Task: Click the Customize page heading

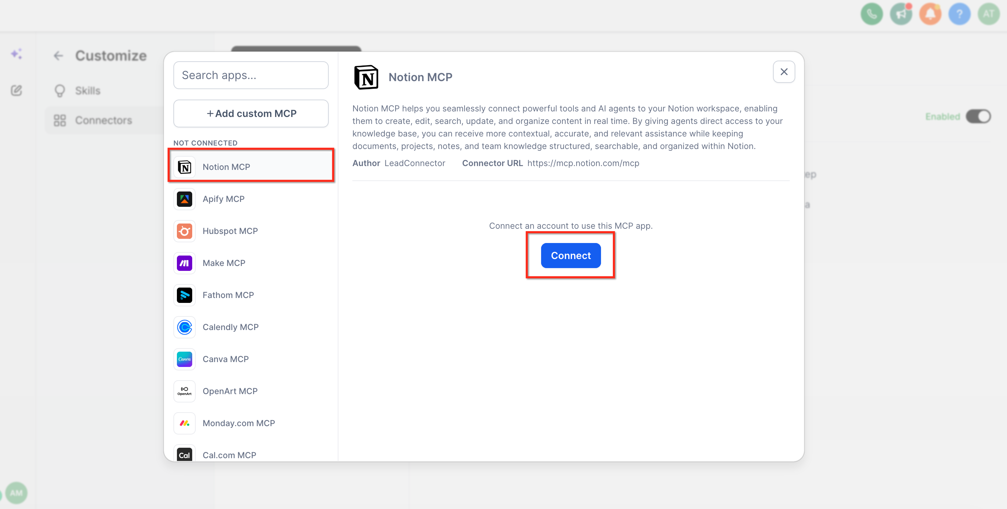Action: (111, 56)
